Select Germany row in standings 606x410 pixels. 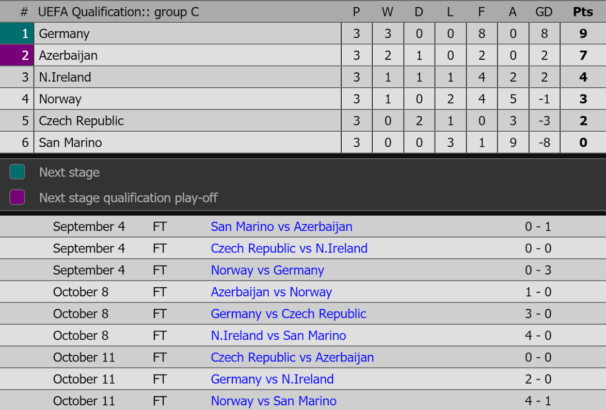point(65,34)
